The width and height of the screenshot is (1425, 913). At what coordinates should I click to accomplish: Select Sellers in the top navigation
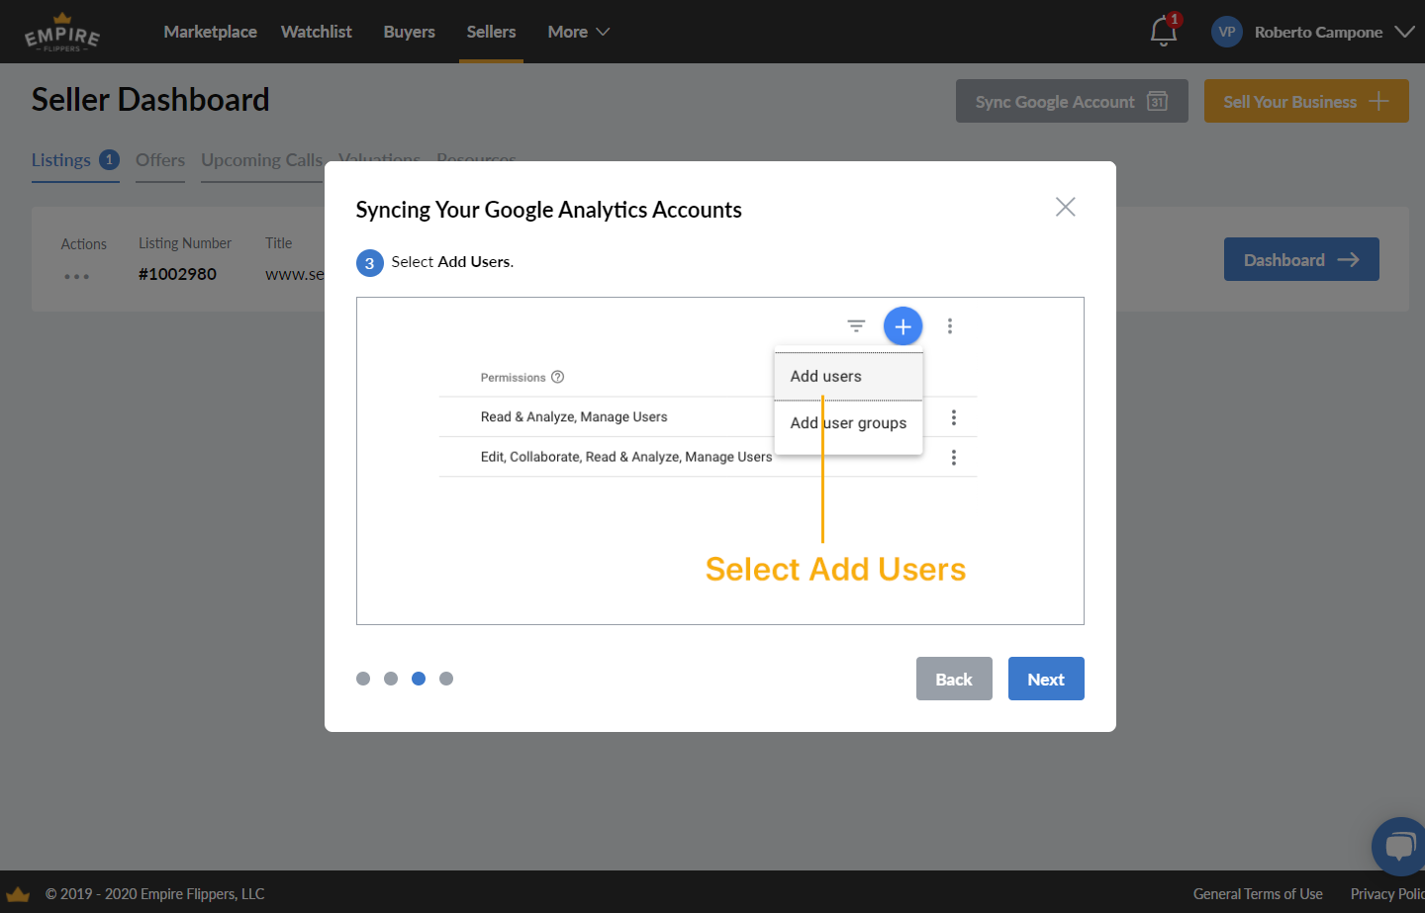click(x=491, y=32)
